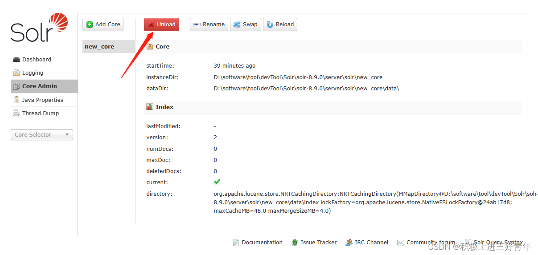Click the Documentation page icon
This screenshot has width=538, height=255.
(236, 243)
